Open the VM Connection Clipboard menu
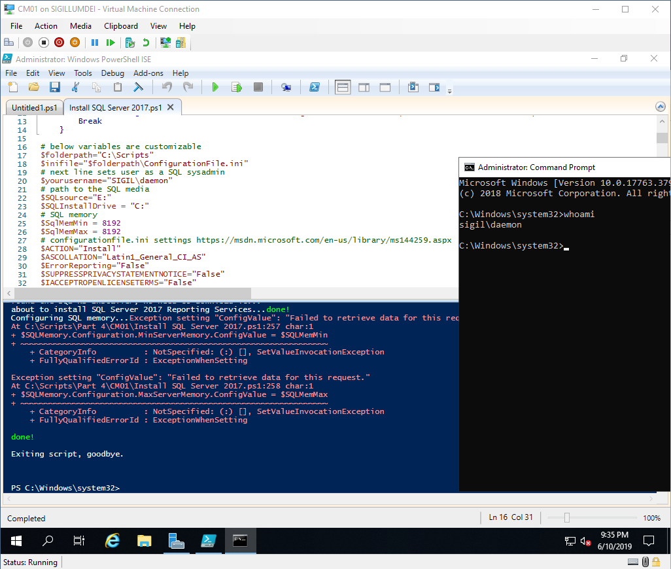Screen dimensions: 671x569 pos(121,26)
